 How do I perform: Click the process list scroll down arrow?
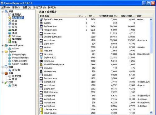[151, 112]
